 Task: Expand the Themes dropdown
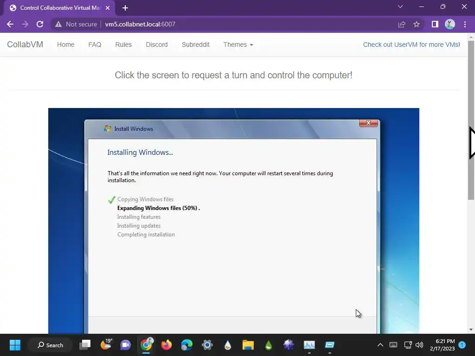tap(238, 44)
